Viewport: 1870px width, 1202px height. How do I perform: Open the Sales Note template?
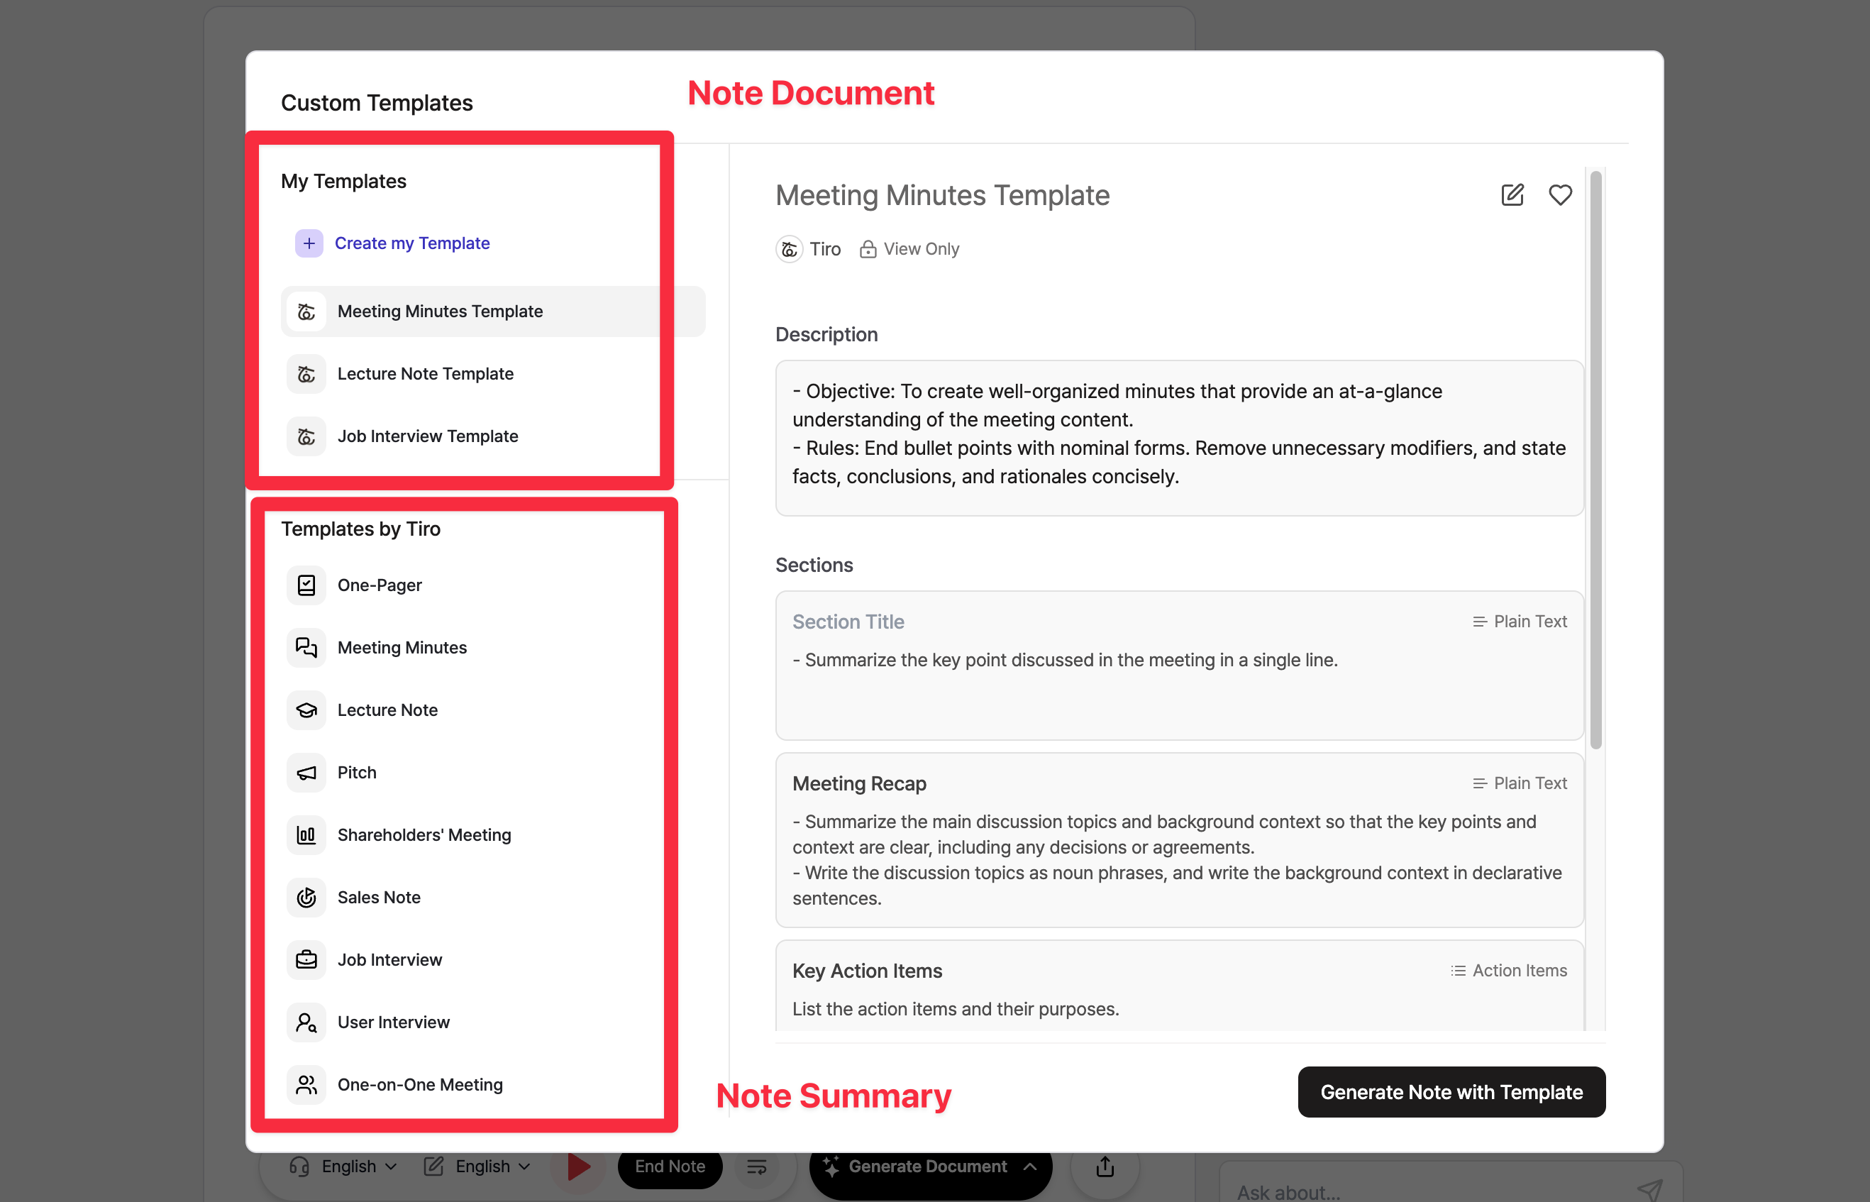tap(378, 897)
